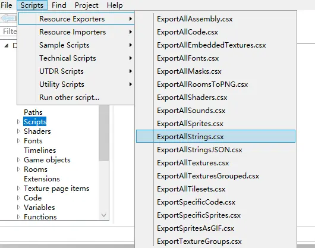
Task: Run ExportAllSounds.csx script
Action: pyautogui.click(x=216, y=111)
